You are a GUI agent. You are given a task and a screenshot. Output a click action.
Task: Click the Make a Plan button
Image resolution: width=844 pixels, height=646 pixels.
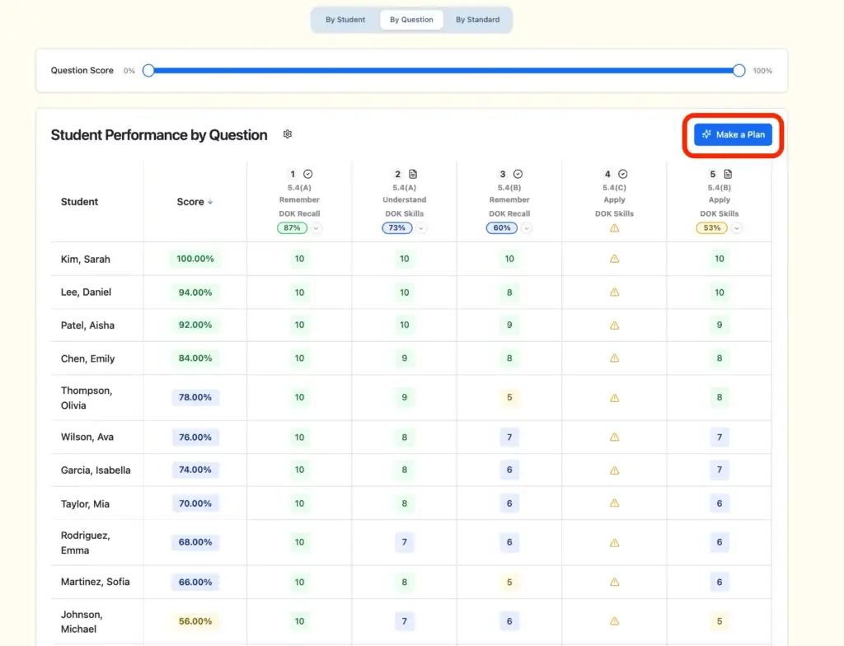coord(733,134)
